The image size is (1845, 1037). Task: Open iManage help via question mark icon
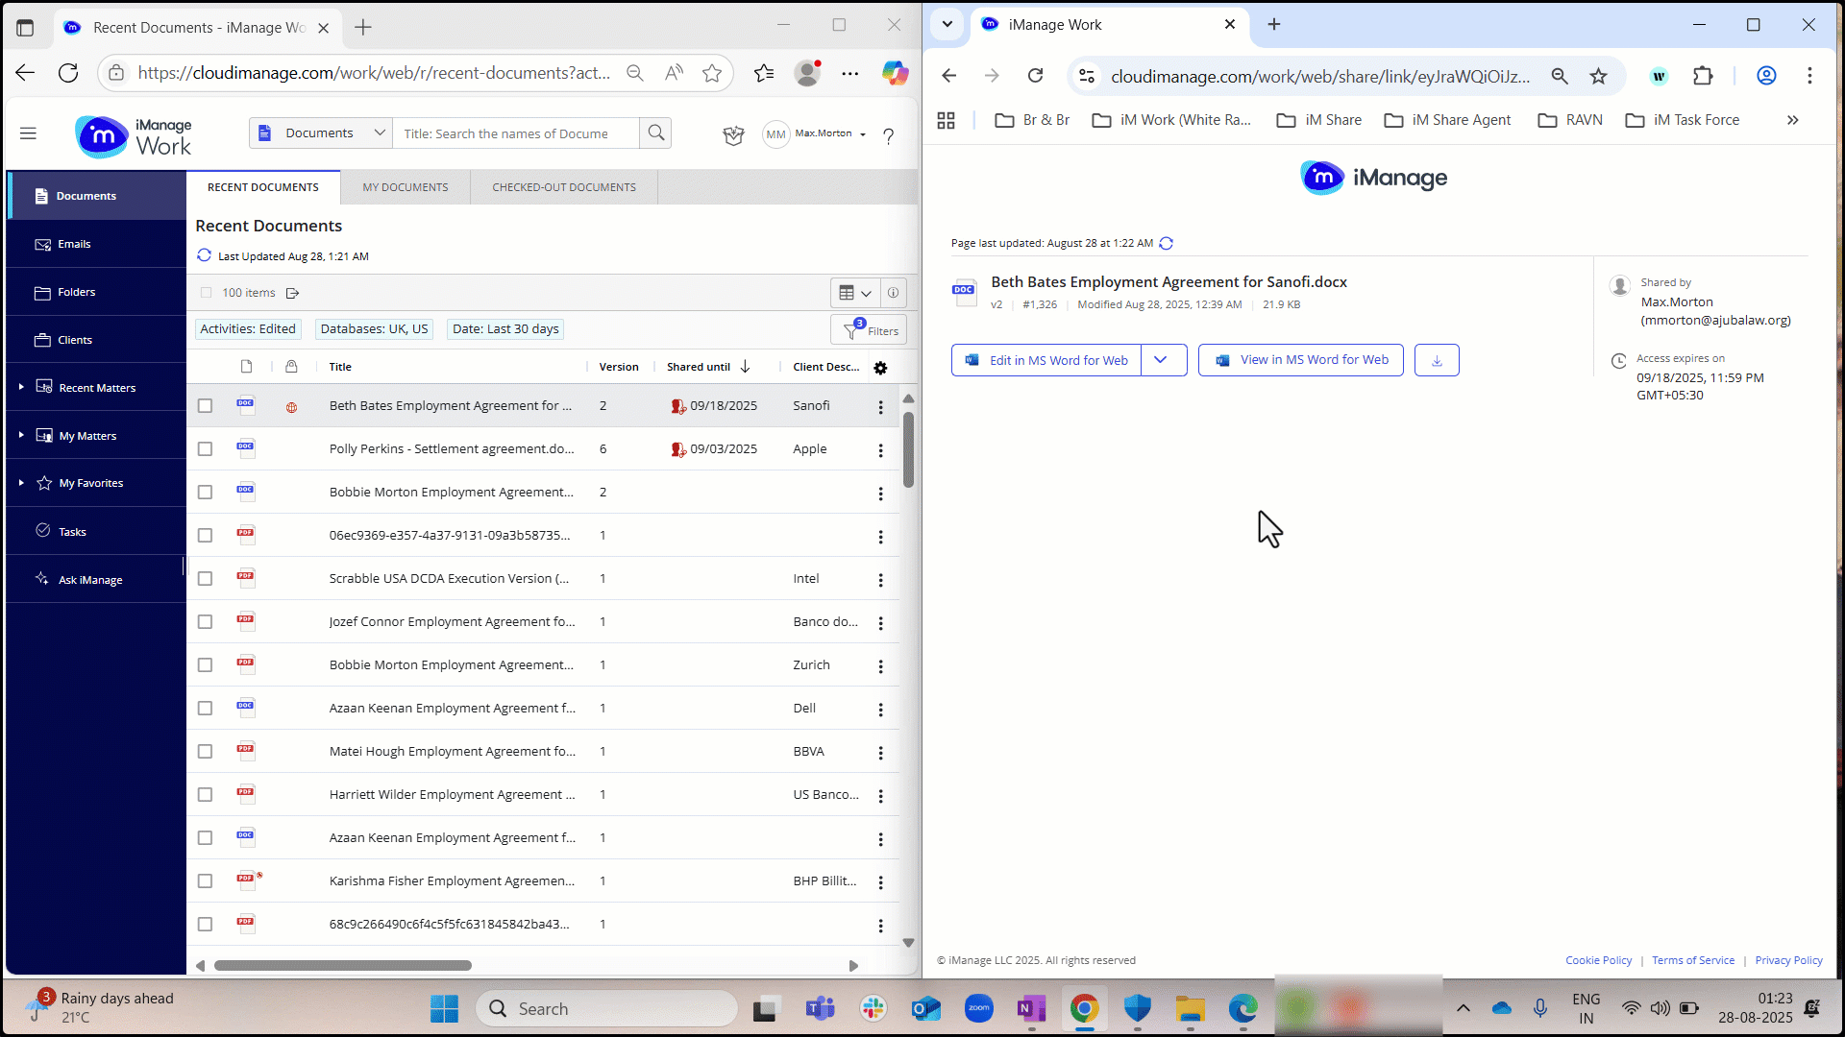[x=888, y=136]
